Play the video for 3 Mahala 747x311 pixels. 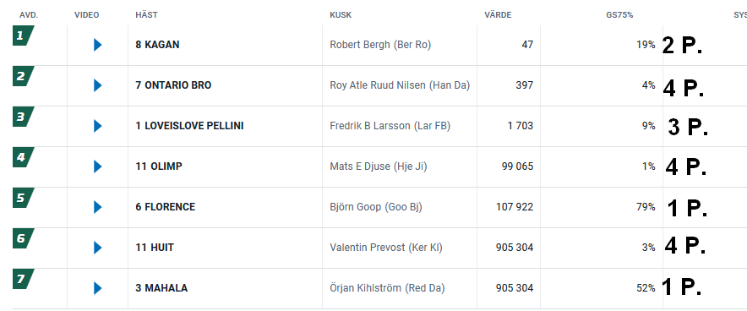[98, 287]
